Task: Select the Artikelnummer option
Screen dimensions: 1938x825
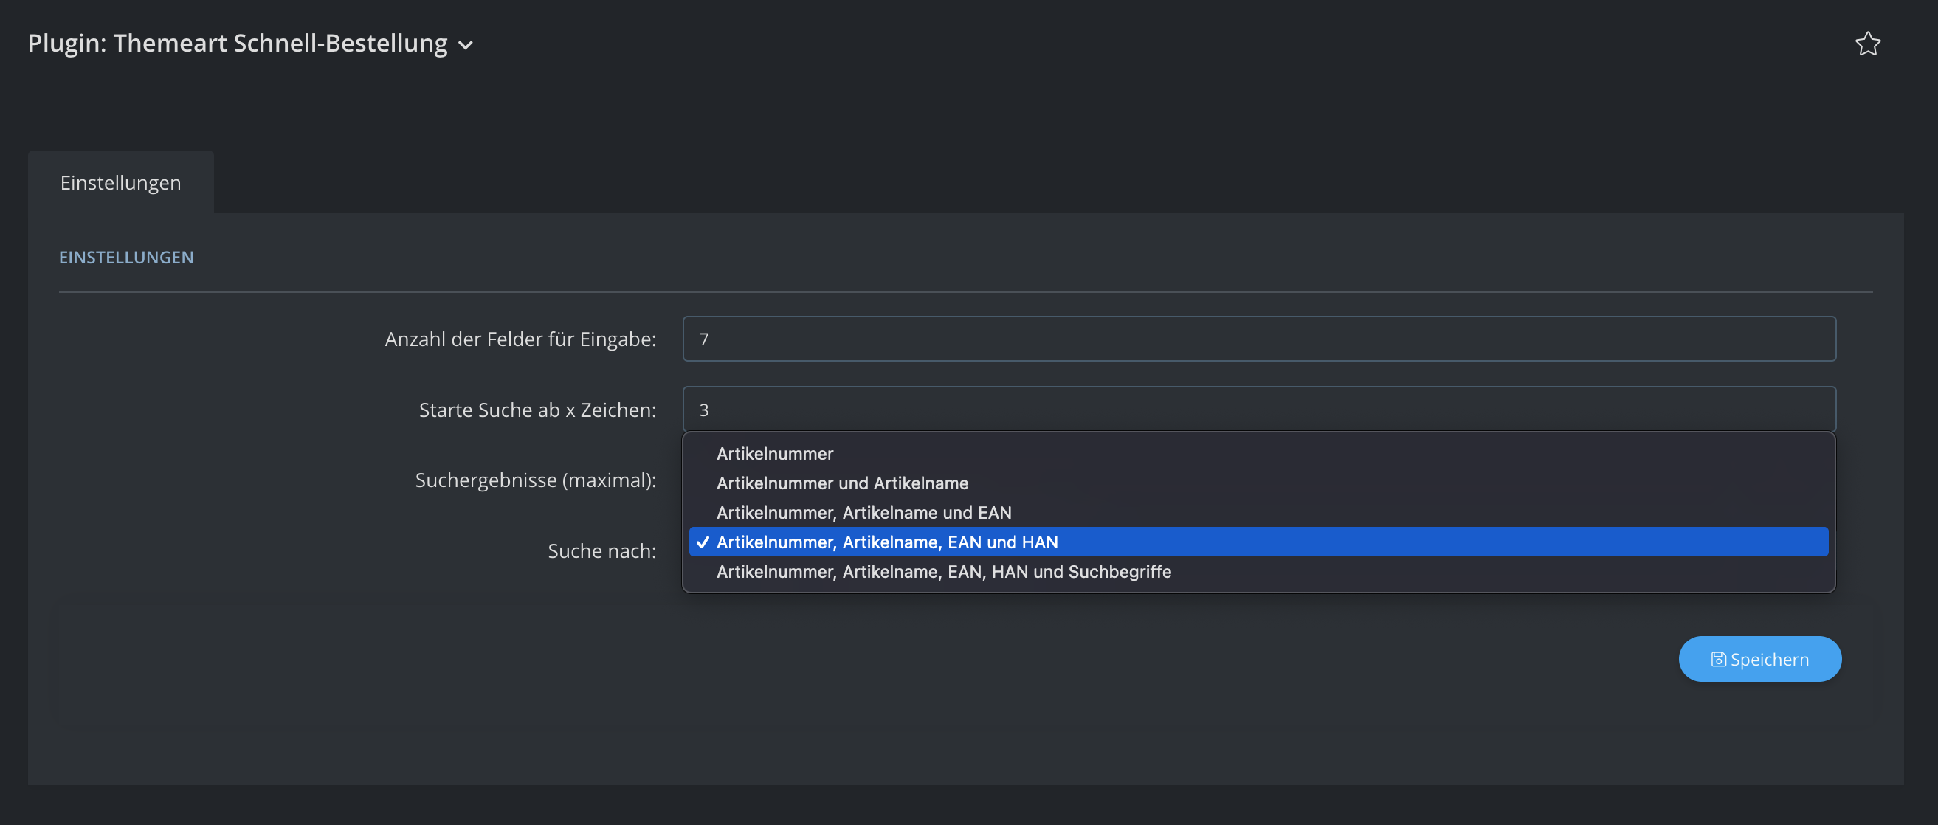Action: click(1258, 454)
